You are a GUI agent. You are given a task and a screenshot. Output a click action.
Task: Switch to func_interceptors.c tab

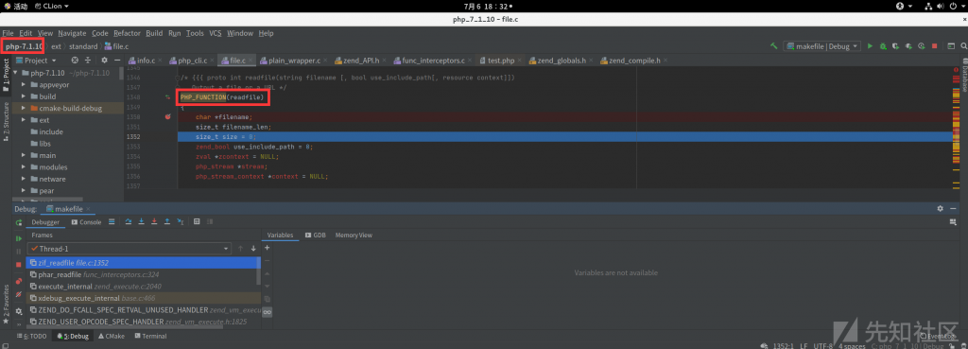(433, 61)
